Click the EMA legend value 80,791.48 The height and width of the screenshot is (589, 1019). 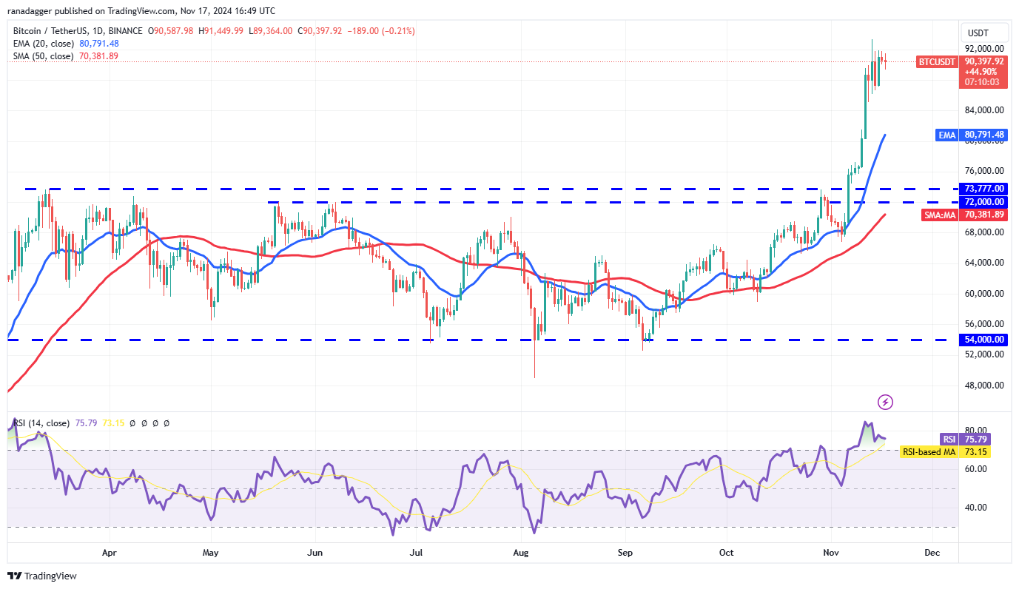99,44
